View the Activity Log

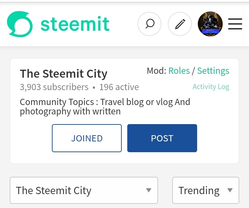[x=211, y=87]
